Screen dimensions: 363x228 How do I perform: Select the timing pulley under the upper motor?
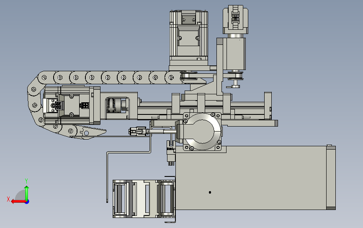pyautogui.click(x=189, y=76)
